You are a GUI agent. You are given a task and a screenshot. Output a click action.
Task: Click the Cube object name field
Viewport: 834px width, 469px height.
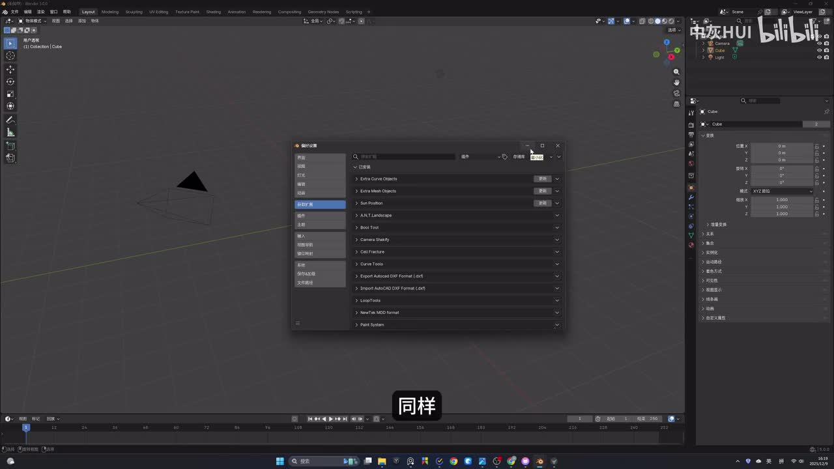click(x=756, y=124)
